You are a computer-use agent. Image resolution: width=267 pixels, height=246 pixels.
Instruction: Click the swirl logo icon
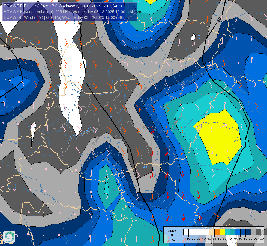(9, 237)
